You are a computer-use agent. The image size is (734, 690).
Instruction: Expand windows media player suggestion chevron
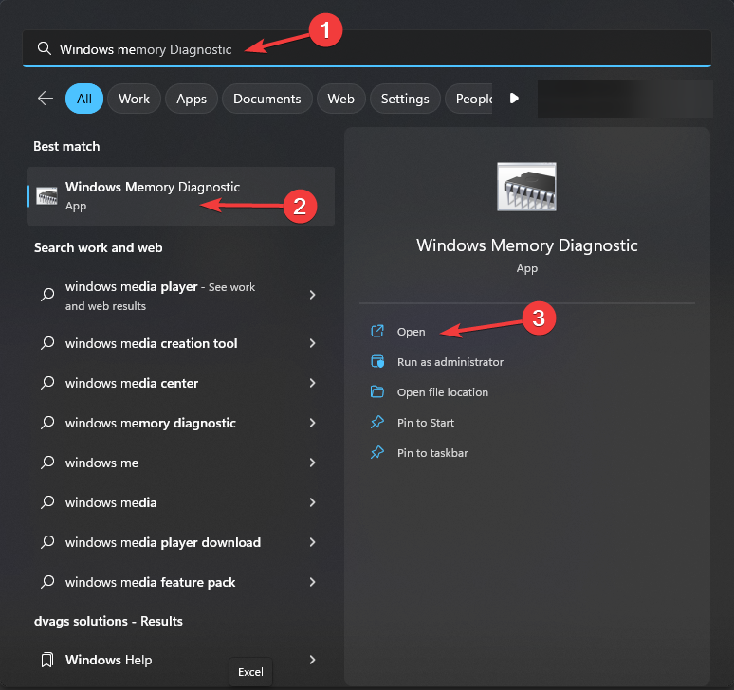pyautogui.click(x=312, y=295)
